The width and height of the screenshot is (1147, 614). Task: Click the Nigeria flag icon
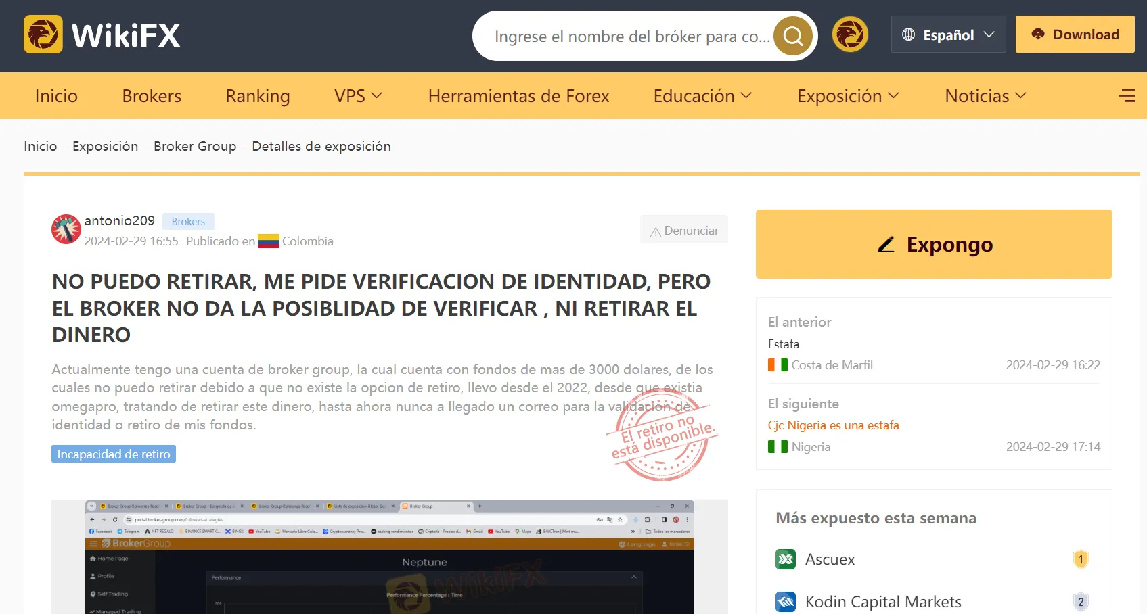click(x=778, y=447)
